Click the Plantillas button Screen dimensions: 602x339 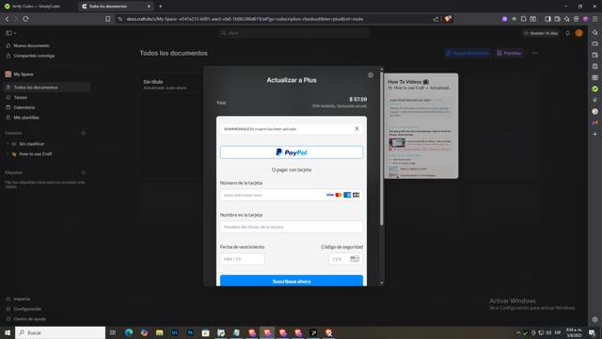[x=510, y=53]
